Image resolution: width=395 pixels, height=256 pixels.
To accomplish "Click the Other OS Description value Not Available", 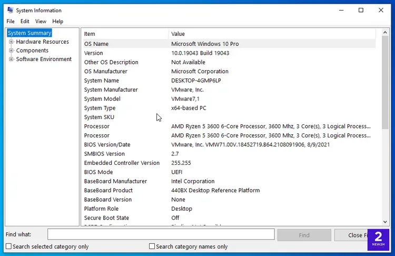I will (188, 62).
